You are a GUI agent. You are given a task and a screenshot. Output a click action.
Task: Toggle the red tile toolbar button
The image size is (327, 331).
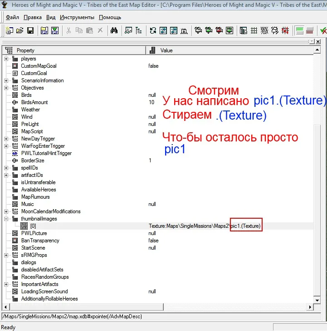(310, 31)
